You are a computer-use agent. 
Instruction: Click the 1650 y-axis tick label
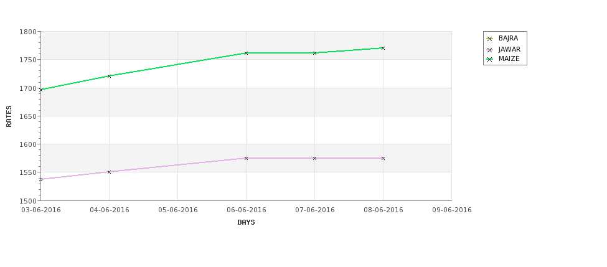pyautogui.click(x=28, y=116)
